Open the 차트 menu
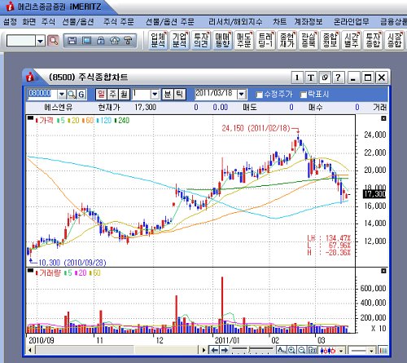This screenshot has height=363, width=407. 279,22
